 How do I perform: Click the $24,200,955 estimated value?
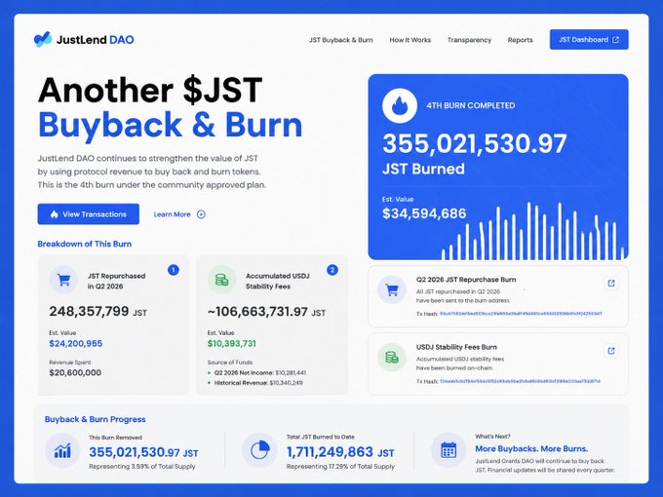click(76, 344)
